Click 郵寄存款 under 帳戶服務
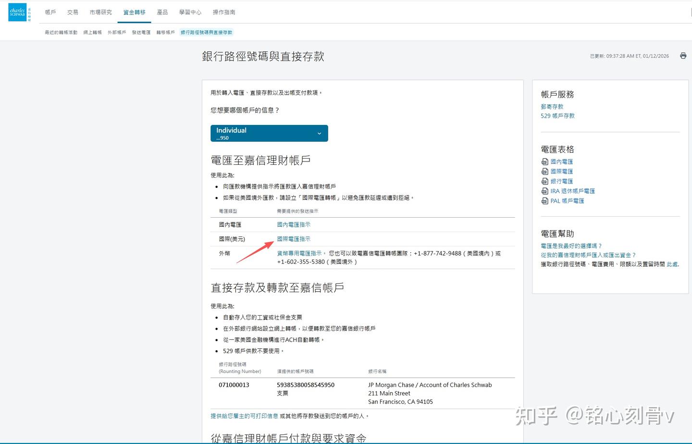Image resolution: width=692 pixels, height=444 pixels. click(552, 106)
